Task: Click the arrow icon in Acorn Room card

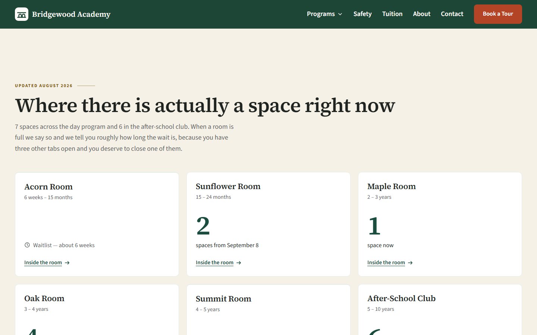Action: 67,263
